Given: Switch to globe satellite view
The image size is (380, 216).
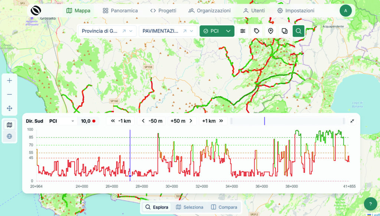Looking at the screenshot, I should (9, 136).
